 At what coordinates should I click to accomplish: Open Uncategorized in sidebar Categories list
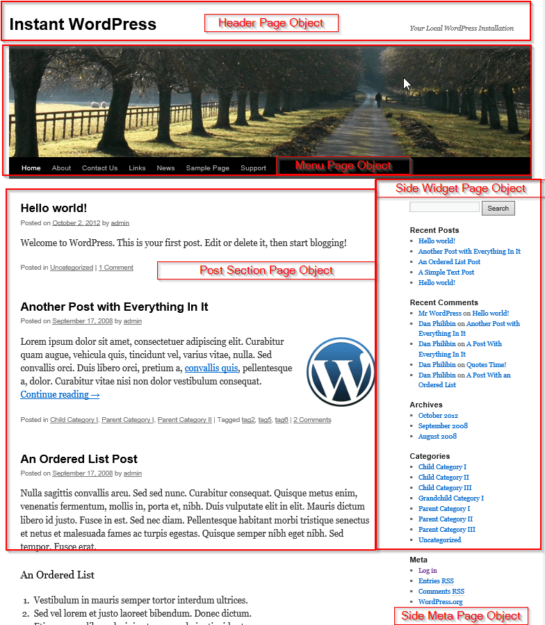tap(440, 539)
